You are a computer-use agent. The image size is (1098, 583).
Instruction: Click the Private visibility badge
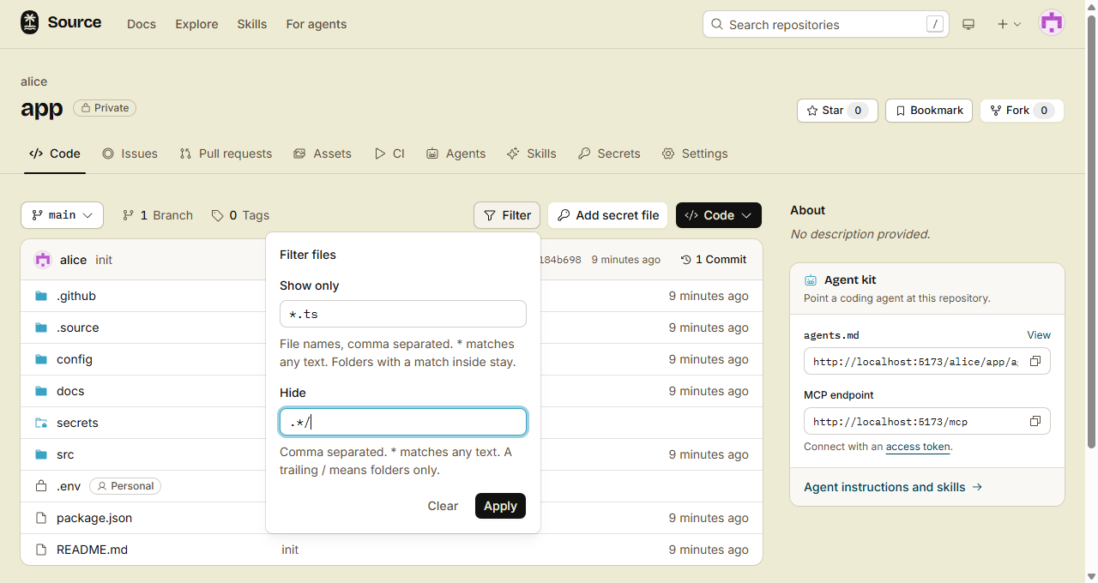click(x=105, y=108)
